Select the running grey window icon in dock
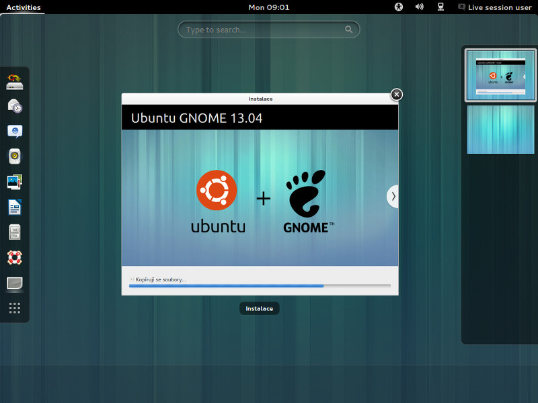This screenshot has width=538, height=403. click(x=14, y=283)
